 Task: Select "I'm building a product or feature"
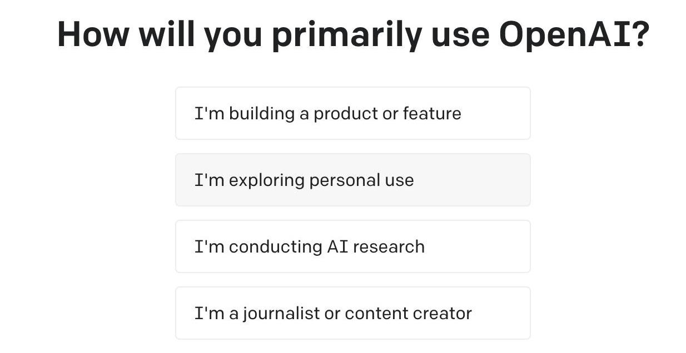coord(352,113)
